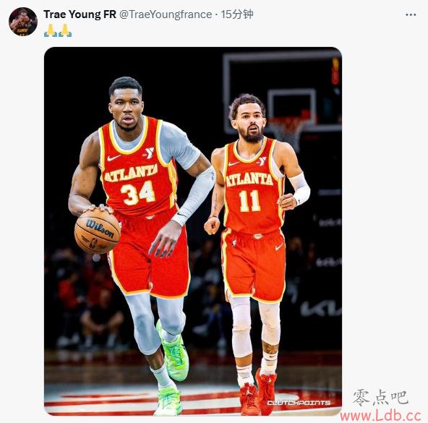
Task: Click the number 34 on the jersey
Action: tap(138, 193)
